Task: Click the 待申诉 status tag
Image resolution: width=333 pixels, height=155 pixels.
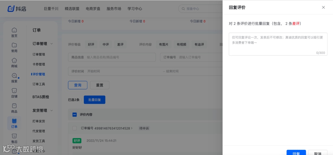Action: pyautogui.click(x=144, y=128)
